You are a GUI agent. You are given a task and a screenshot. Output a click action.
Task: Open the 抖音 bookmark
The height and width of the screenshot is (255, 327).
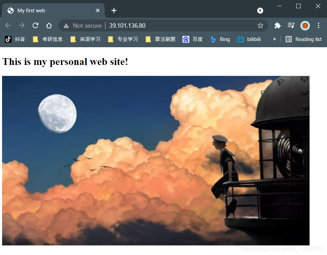click(x=15, y=39)
